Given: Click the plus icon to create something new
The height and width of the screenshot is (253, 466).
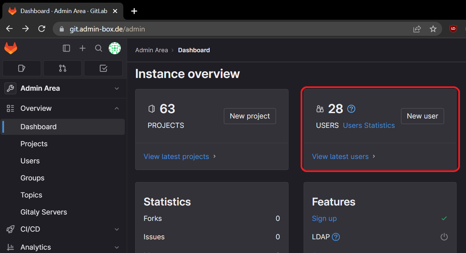Looking at the screenshot, I should [82, 48].
